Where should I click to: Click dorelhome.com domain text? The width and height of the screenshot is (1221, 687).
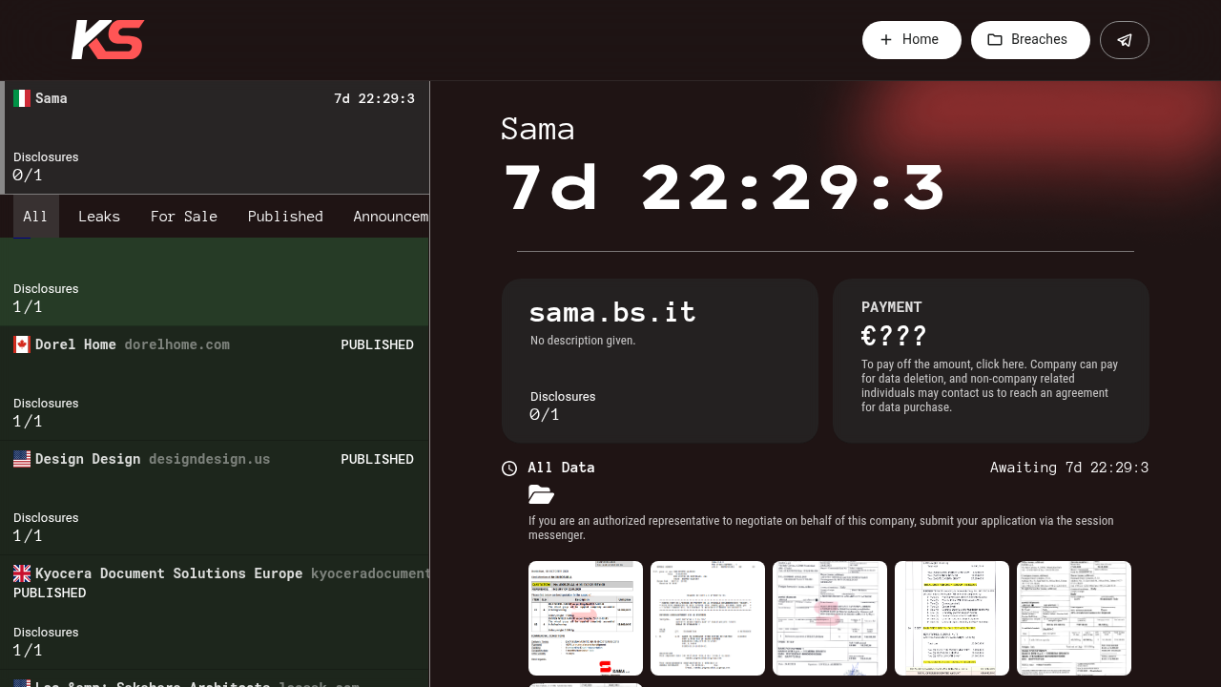pos(176,344)
